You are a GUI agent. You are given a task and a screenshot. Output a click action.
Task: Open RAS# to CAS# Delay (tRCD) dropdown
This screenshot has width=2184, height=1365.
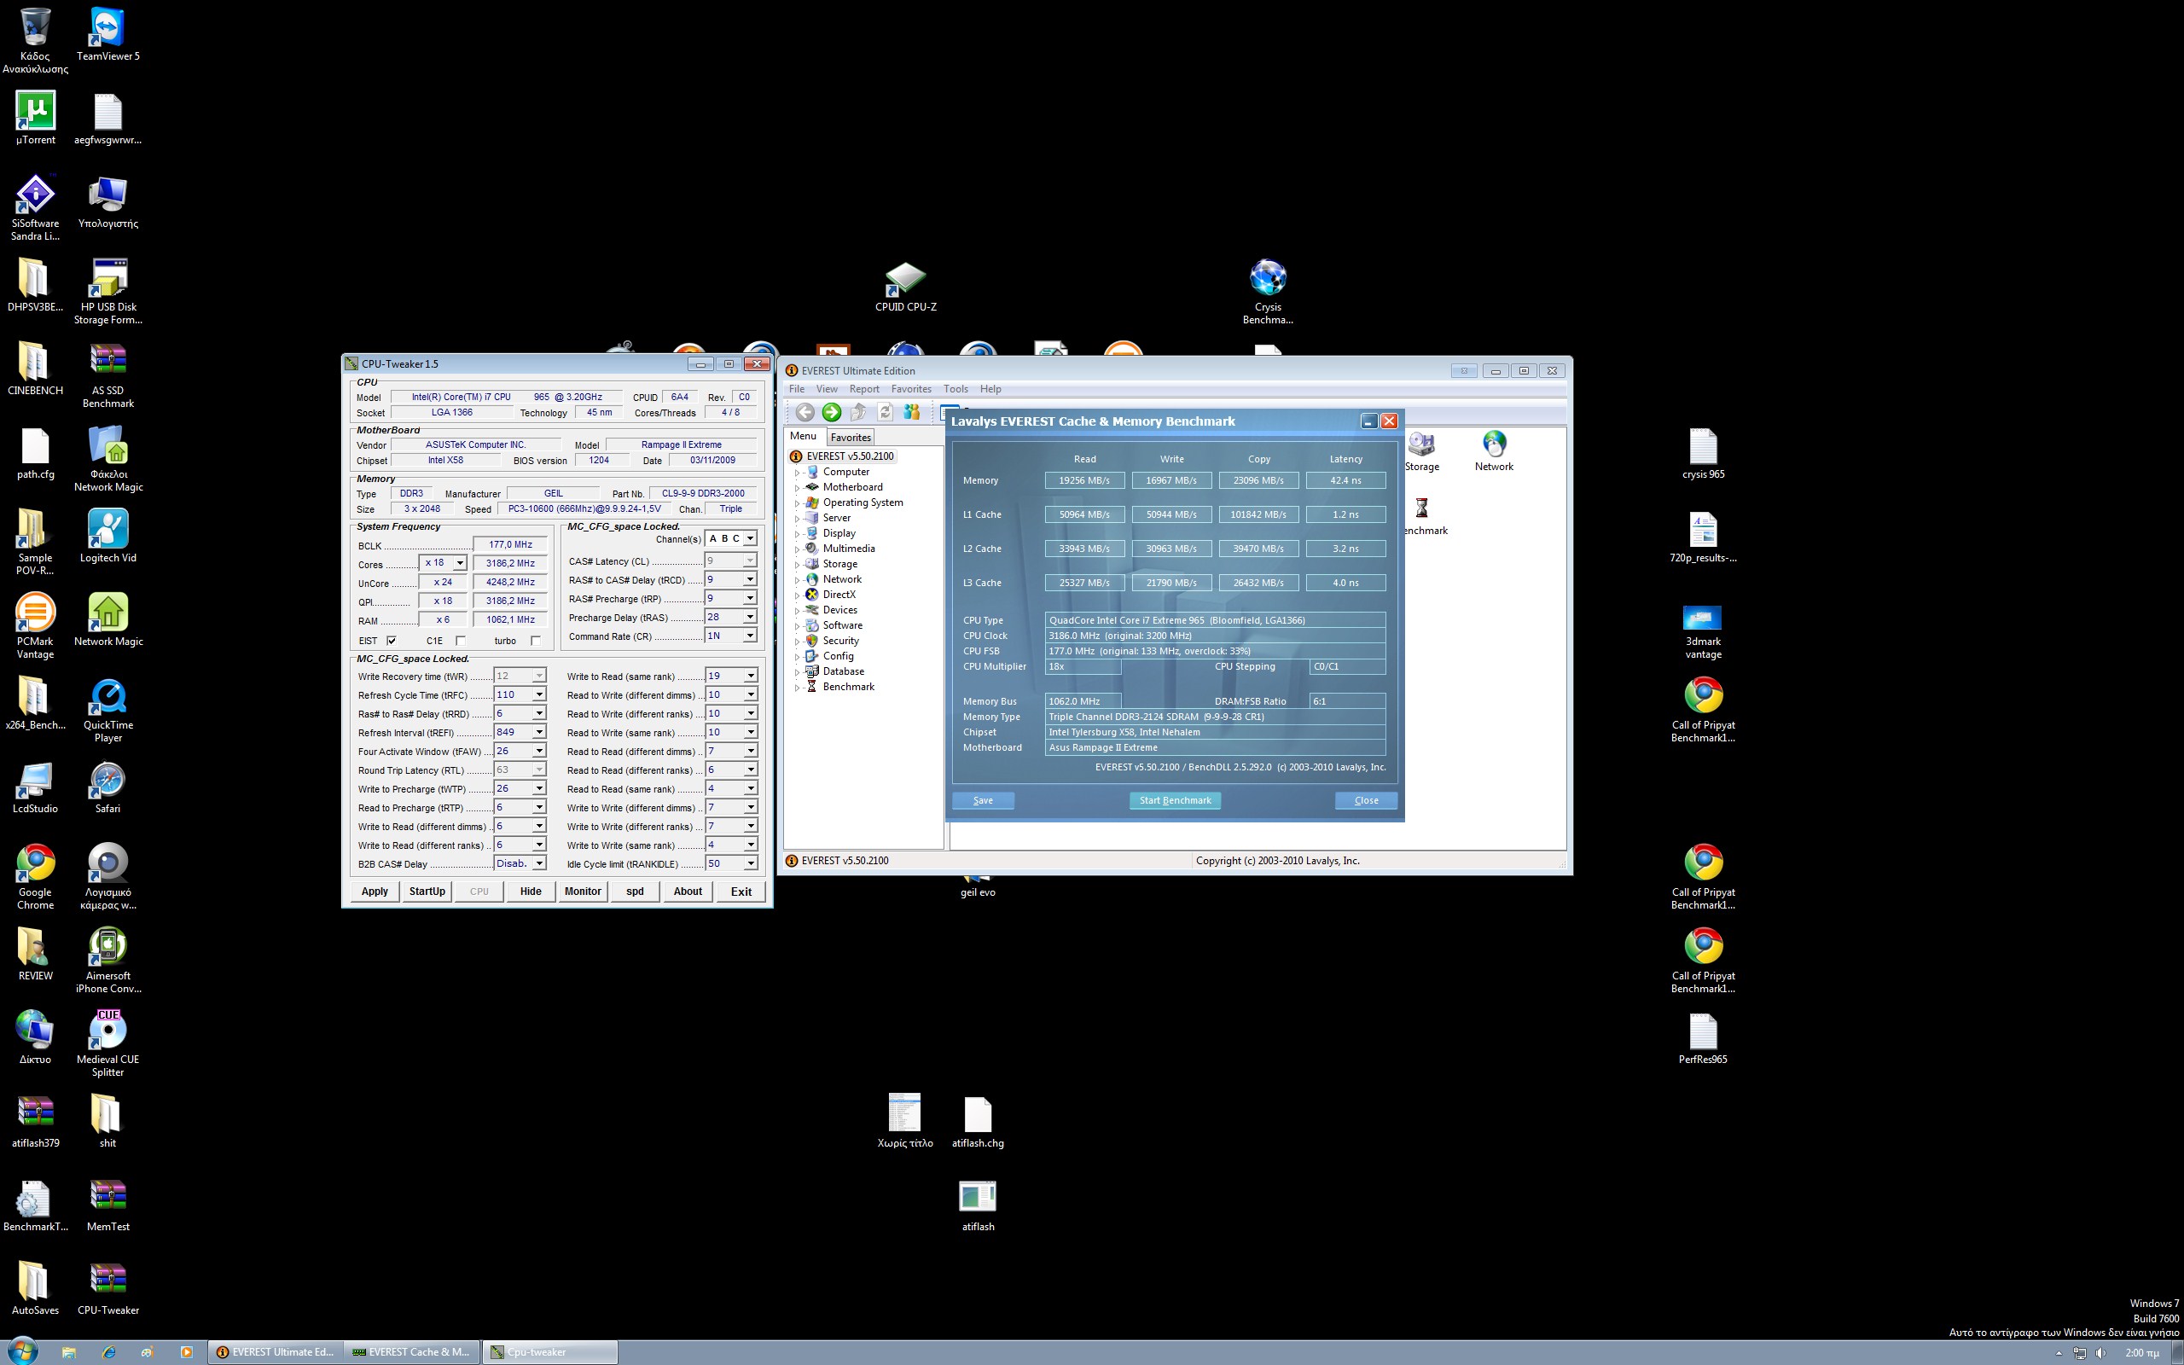(749, 579)
